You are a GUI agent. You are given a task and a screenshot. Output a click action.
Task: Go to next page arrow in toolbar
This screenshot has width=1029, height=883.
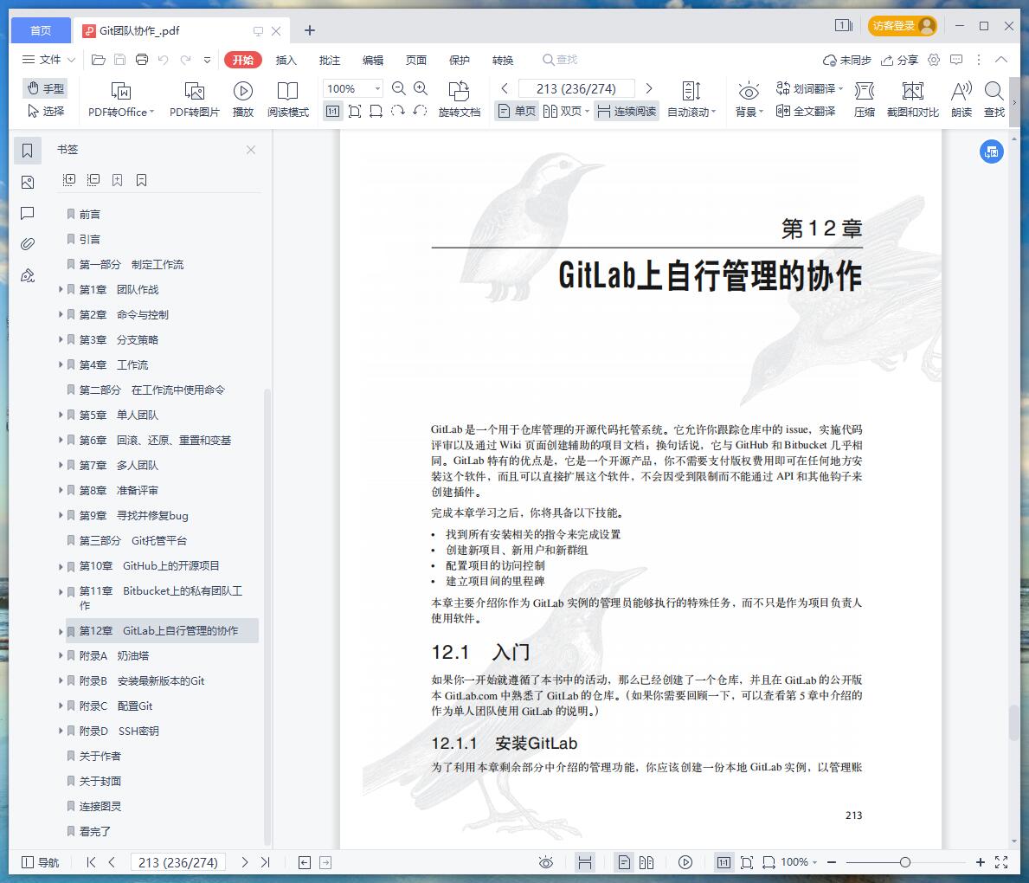pyautogui.click(x=649, y=88)
